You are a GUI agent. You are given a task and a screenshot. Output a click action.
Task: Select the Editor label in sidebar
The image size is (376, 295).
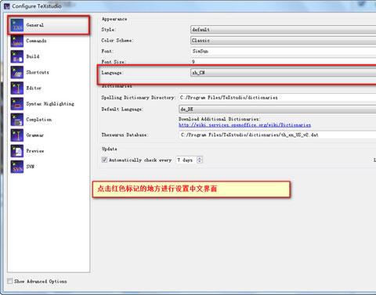click(x=34, y=88)
